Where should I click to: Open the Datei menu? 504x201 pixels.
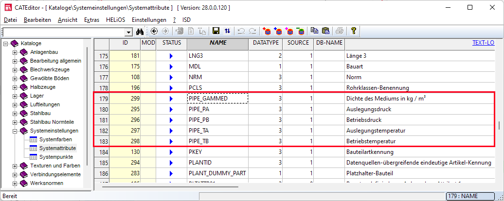click(x=10, y=20)
